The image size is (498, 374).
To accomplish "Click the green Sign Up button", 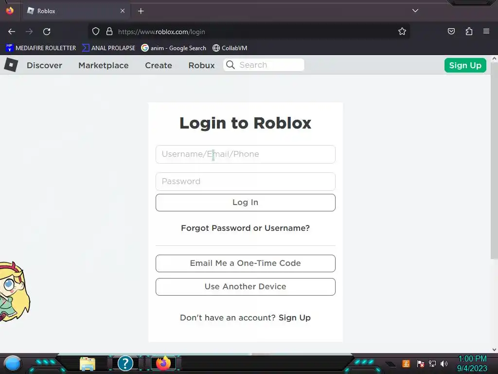I will (465, 65).
